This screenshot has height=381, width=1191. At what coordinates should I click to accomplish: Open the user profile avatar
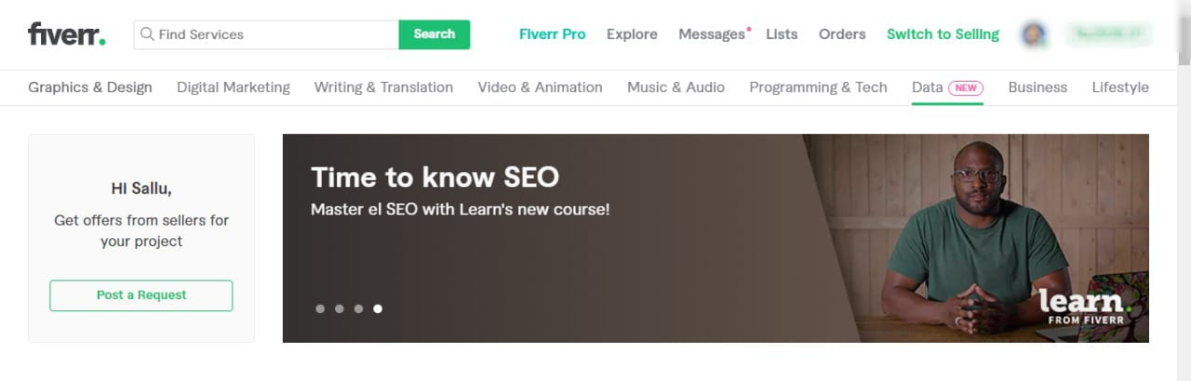(x=1033, y=34)
